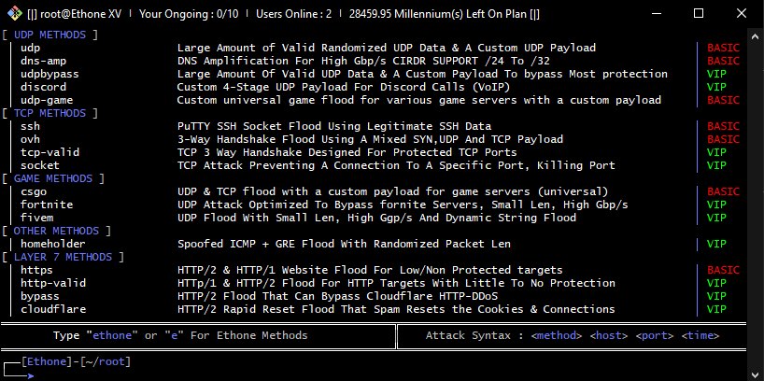Select the GAME METHODS section header
Viewport: 764px width, 381px height.
(x=52, y=178)
